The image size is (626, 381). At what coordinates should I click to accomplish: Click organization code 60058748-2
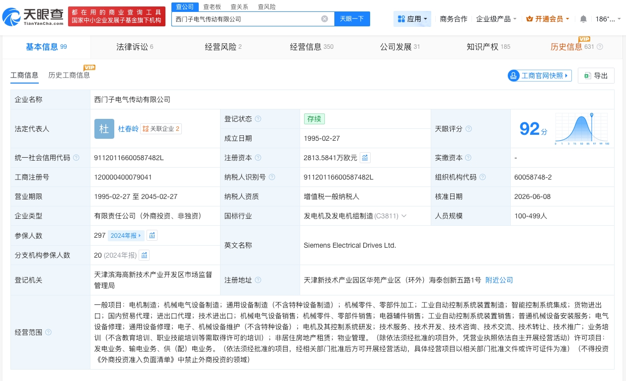(533, 177)
